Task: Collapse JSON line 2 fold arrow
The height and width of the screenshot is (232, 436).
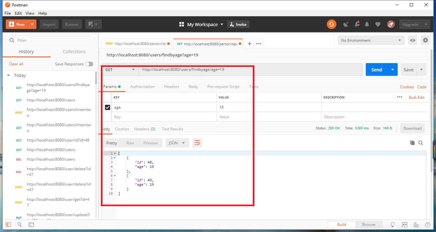Action: point(115,158)
